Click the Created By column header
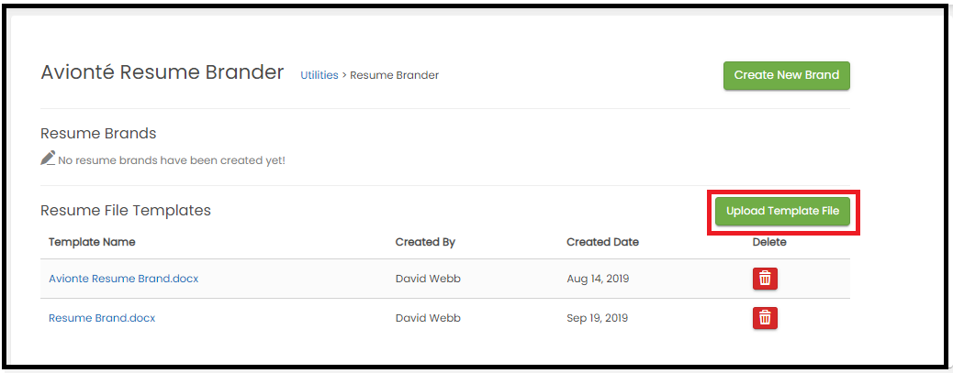Image resolution: width=953 pixels, height=373 pixels. [x=425, y=242]
